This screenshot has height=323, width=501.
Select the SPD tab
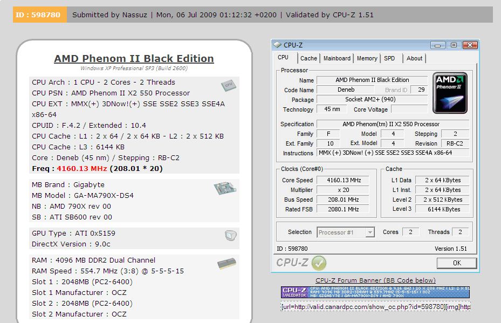pos(389,58)
